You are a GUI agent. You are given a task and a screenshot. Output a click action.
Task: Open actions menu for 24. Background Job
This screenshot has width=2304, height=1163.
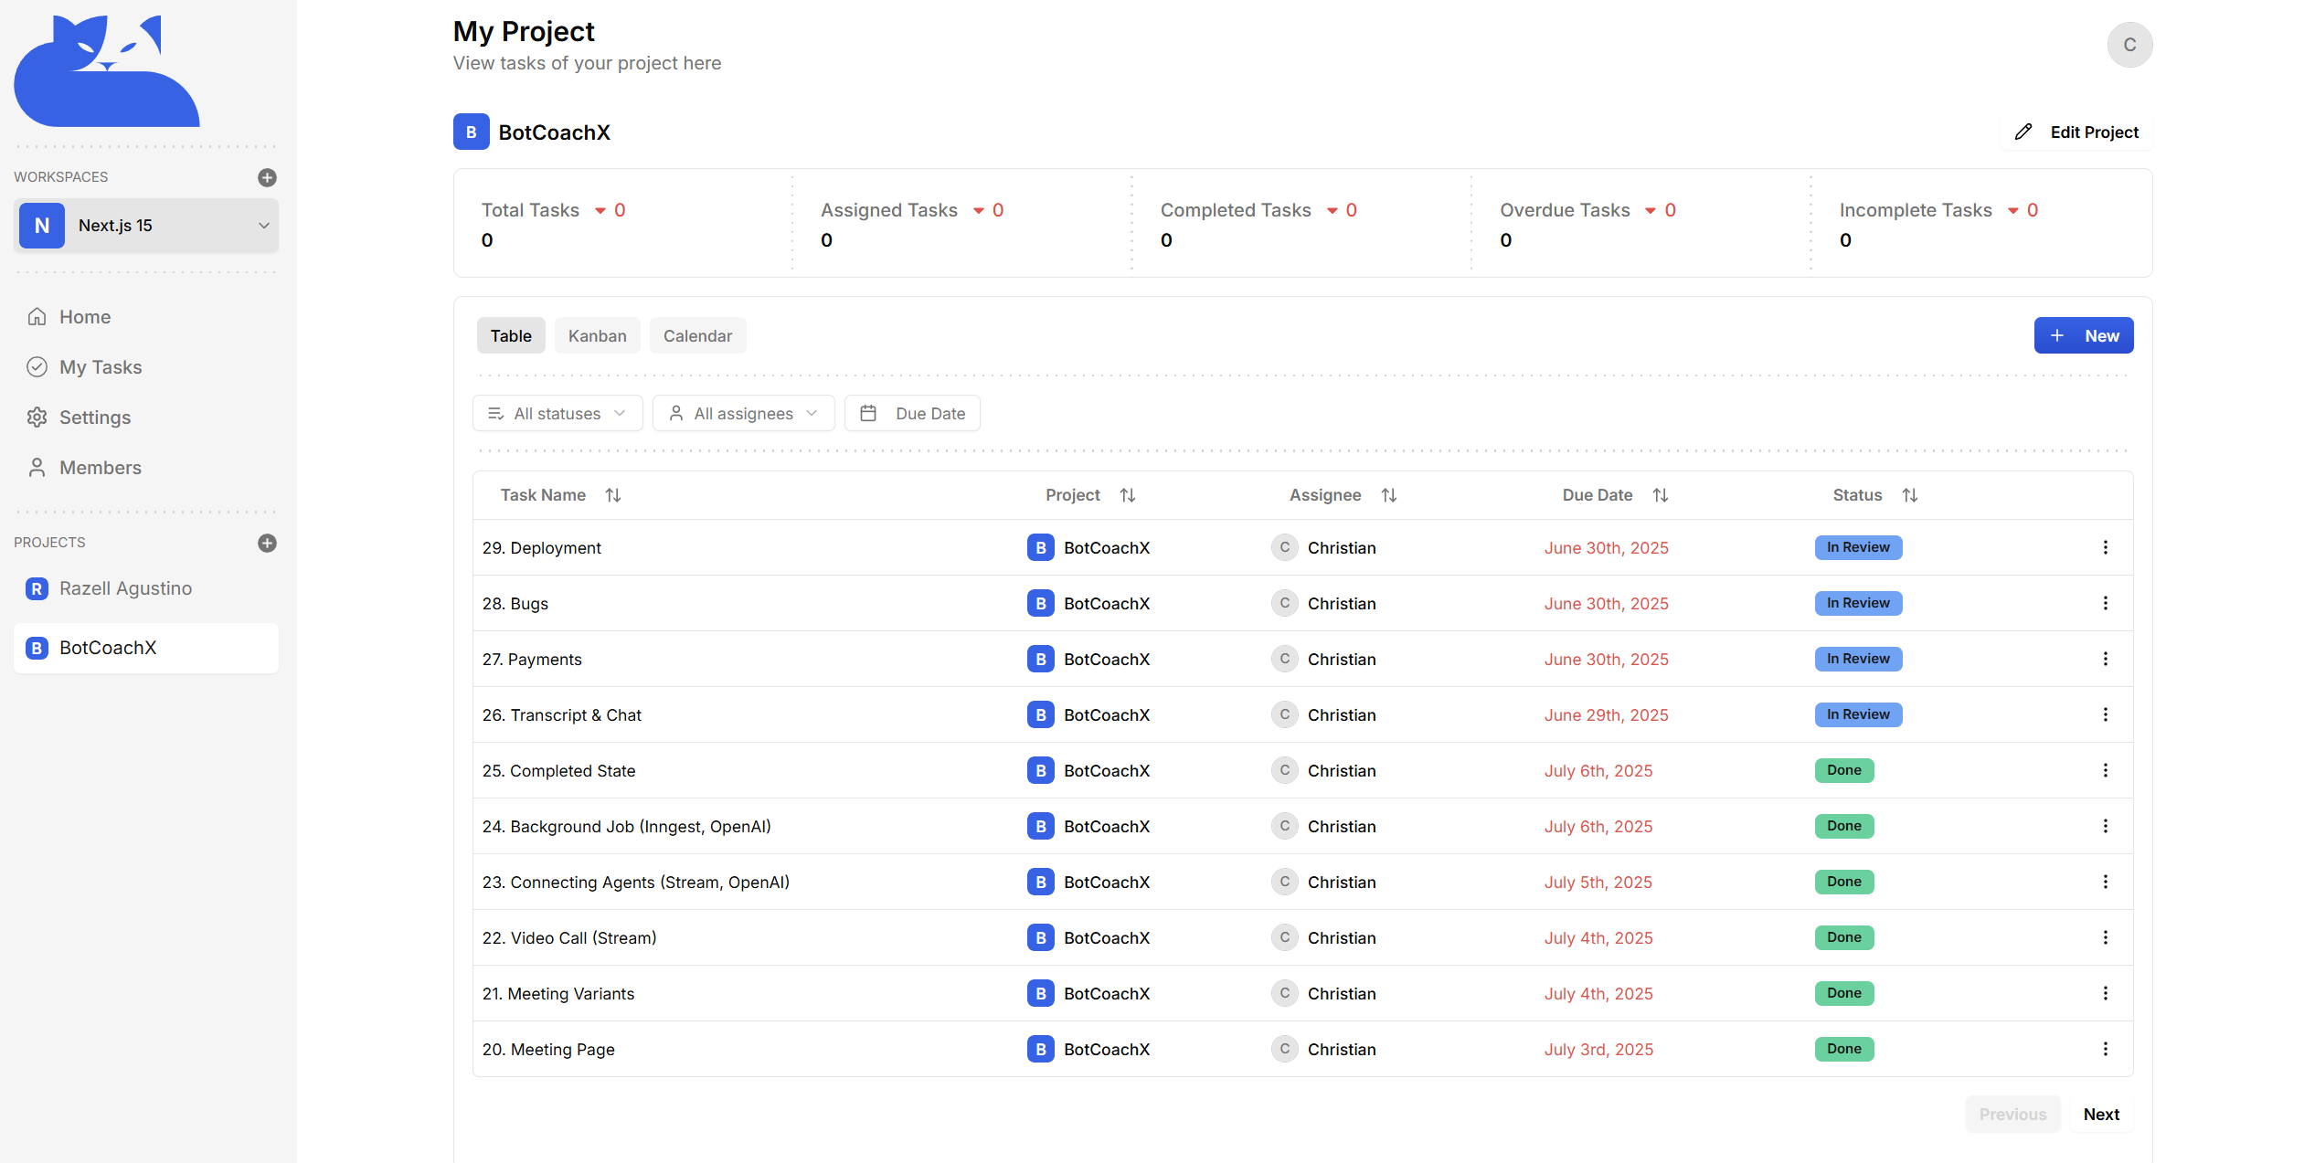click(x=2105, y=826)
